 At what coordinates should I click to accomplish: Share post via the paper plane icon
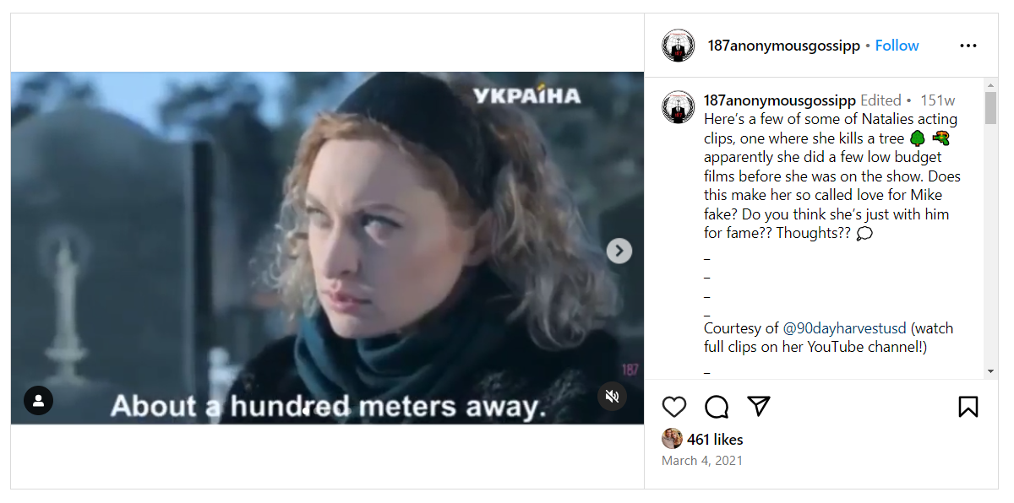click(759, 407)
